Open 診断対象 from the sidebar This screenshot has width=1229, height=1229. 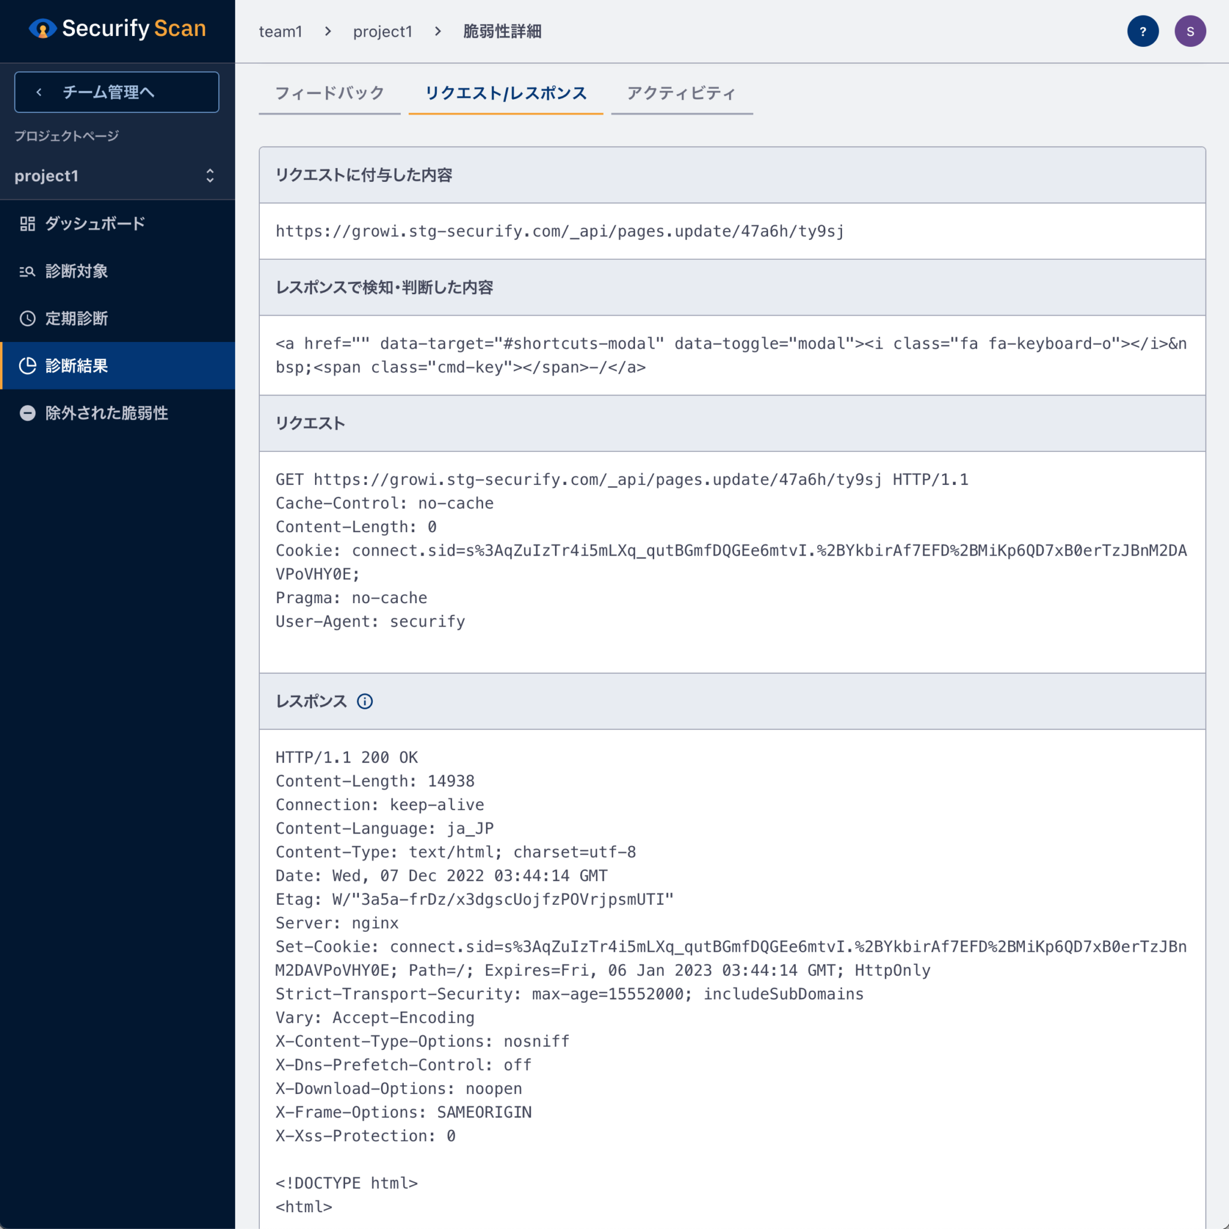76,271
